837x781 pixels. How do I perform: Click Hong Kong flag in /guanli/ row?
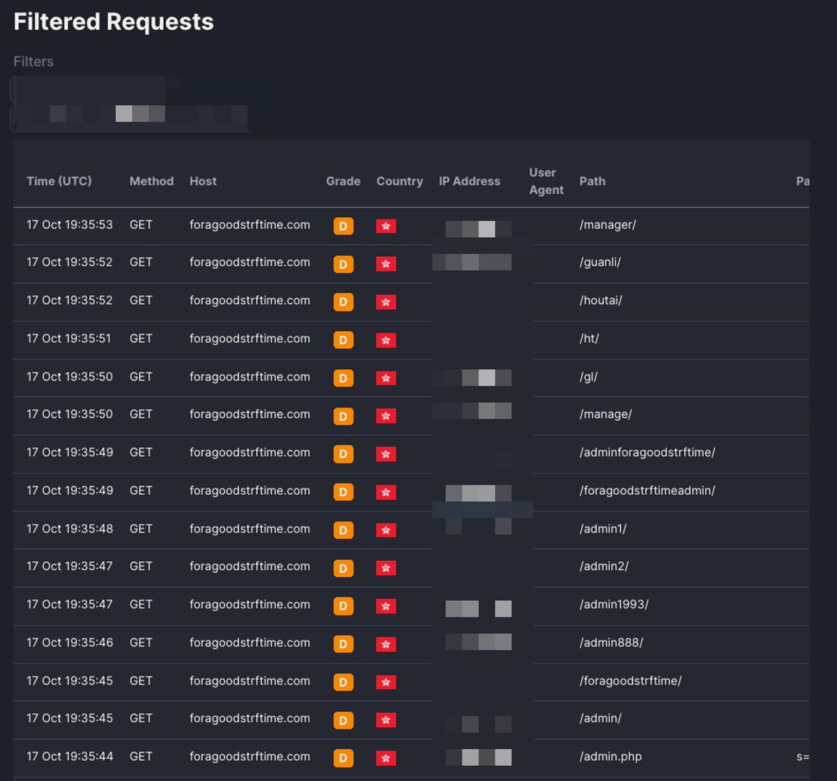coord(386,264)
